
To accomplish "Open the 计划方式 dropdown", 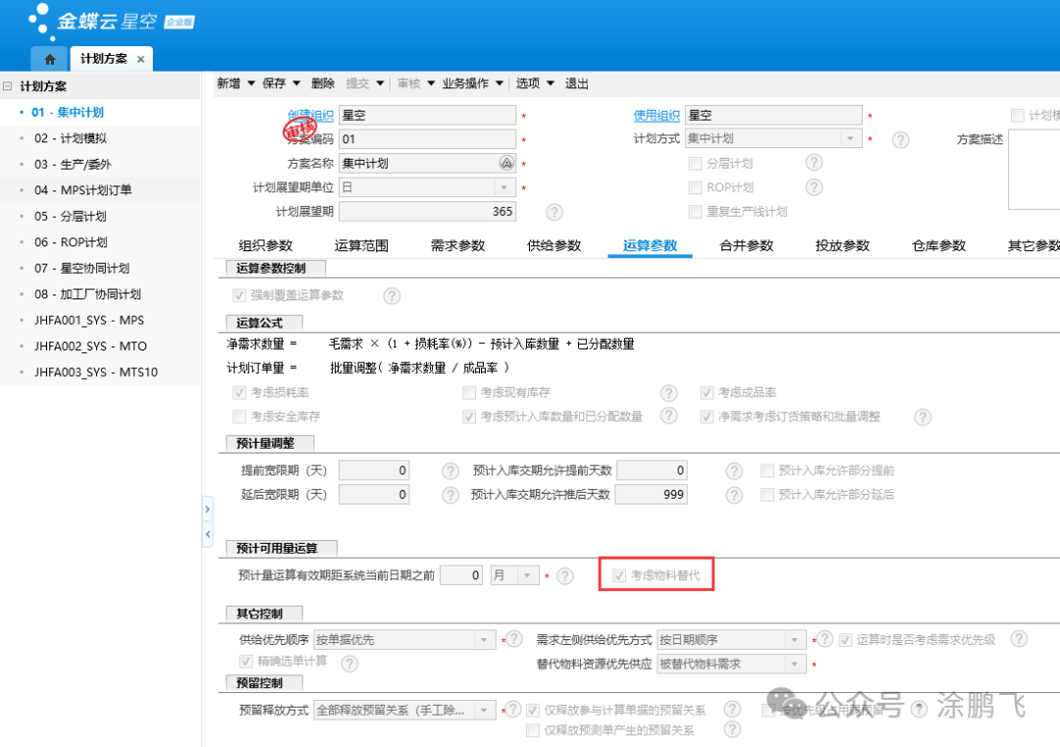I will 850,139.
